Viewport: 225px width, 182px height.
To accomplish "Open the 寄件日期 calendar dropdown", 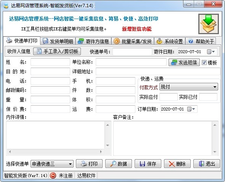I will click(211, 52).
